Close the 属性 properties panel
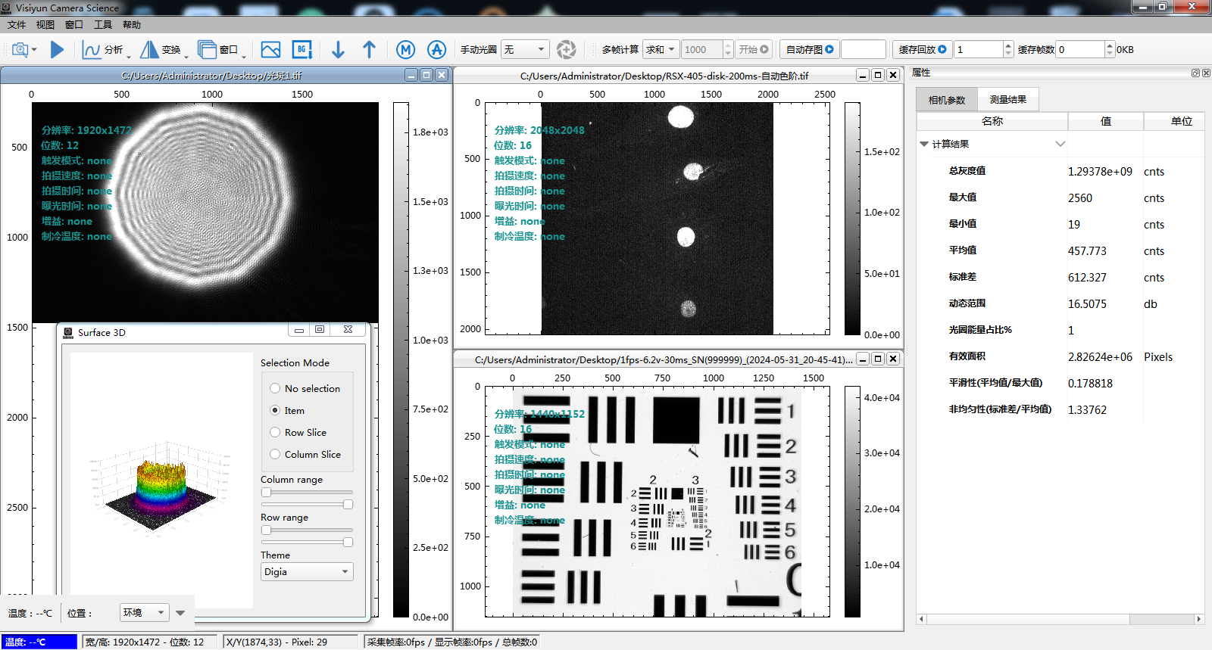 [1206, 73]
